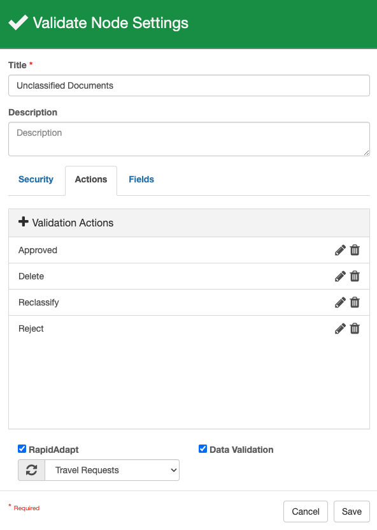The height and width of the screenshot is (530, 377).
Task: Click the pencil icon for Delete action
Action: coord(340,276)
